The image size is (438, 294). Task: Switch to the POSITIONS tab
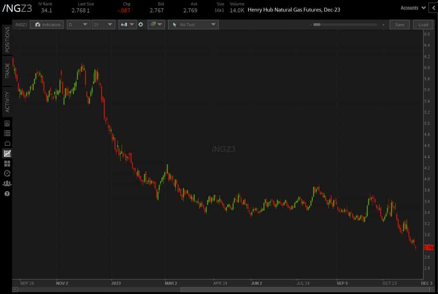(7, 40)
